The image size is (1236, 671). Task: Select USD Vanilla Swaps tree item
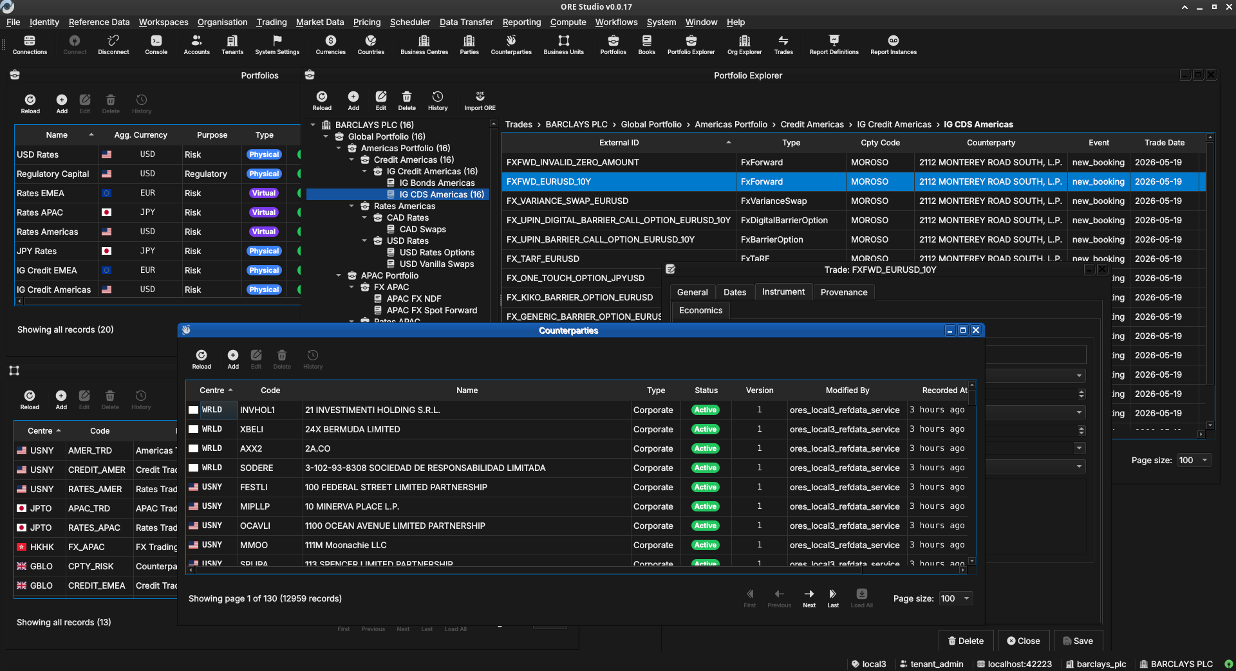pyautogui.click(x=436, y=264)
